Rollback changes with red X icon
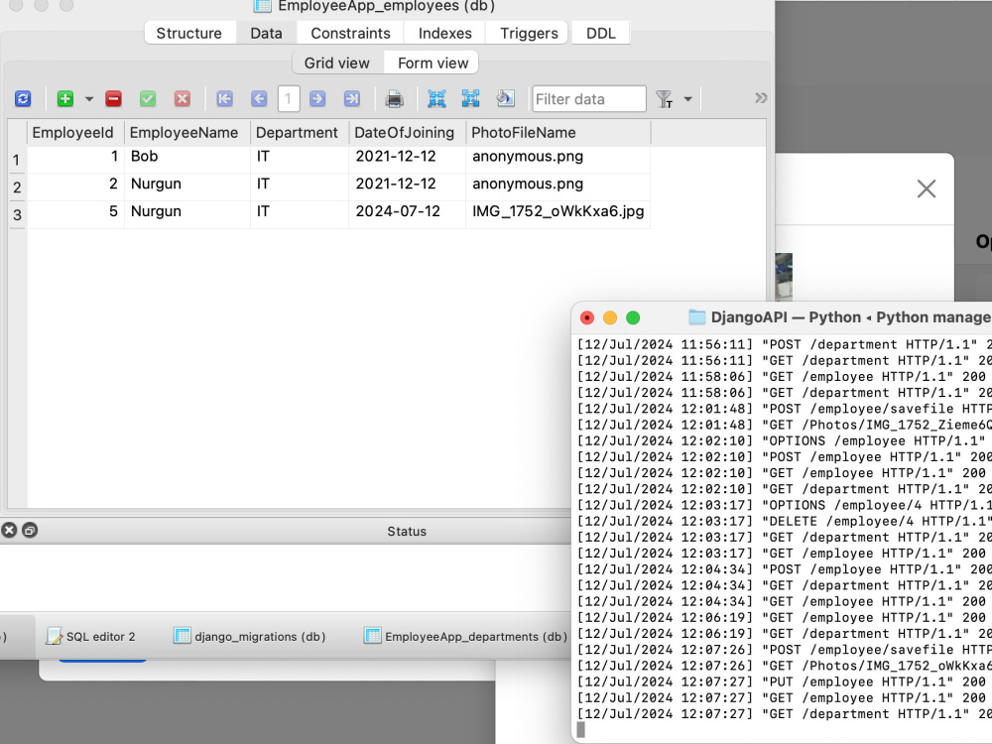Screen dimensions: 992x744 pos(183,98)
